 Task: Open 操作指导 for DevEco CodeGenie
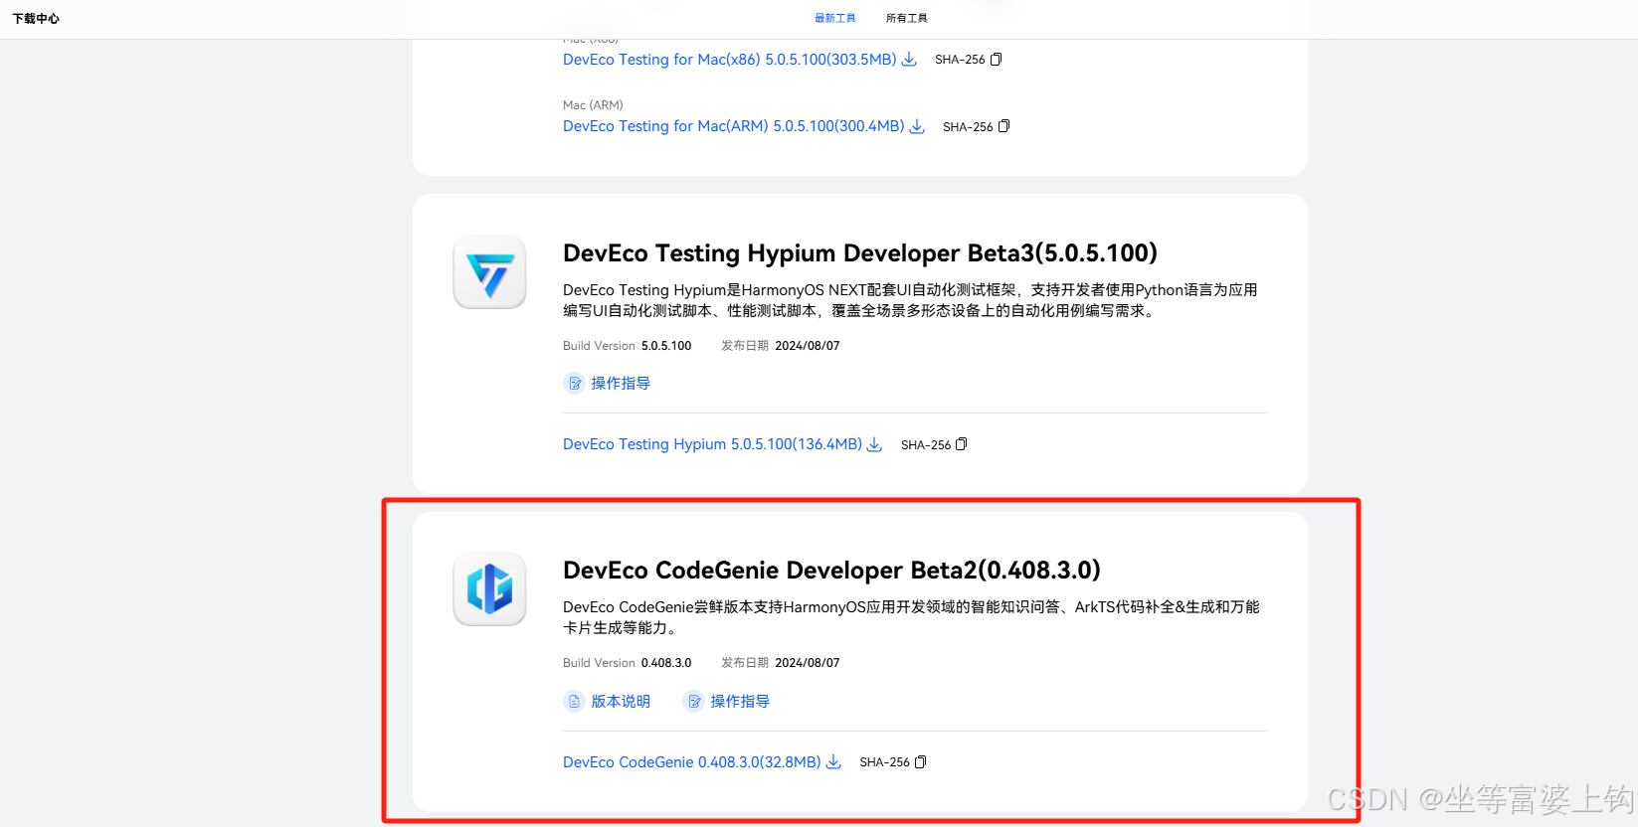pos(740,702)
